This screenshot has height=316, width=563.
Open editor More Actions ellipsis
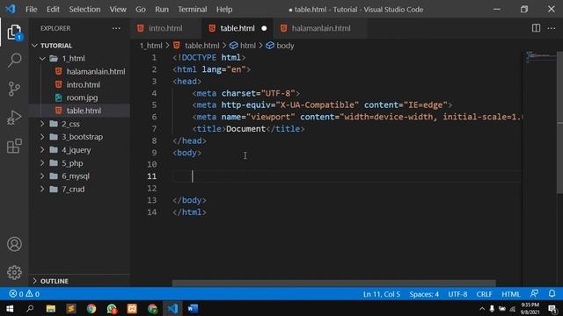click(x=552, y=28)
